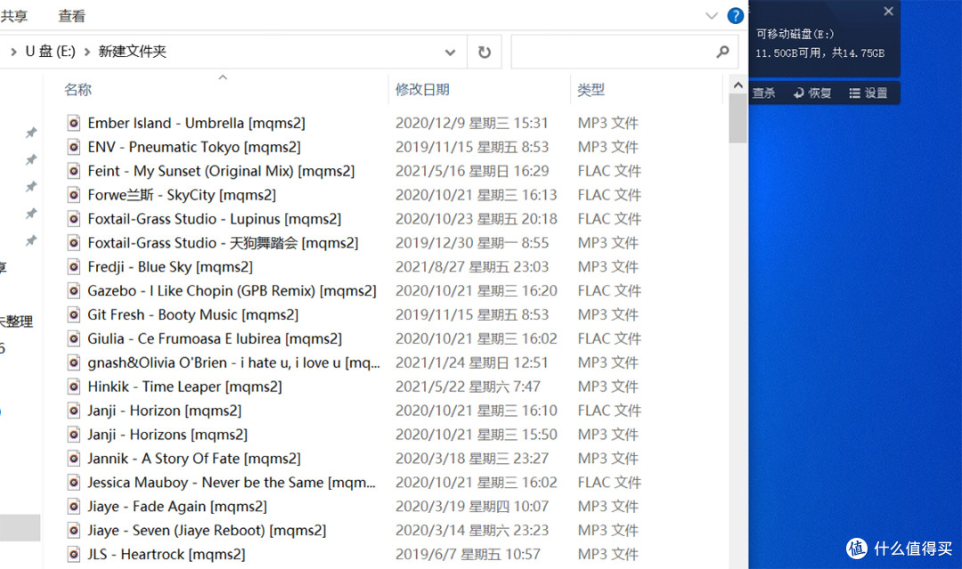Open the 查看 ribbon tab

[x=72, y=16]
